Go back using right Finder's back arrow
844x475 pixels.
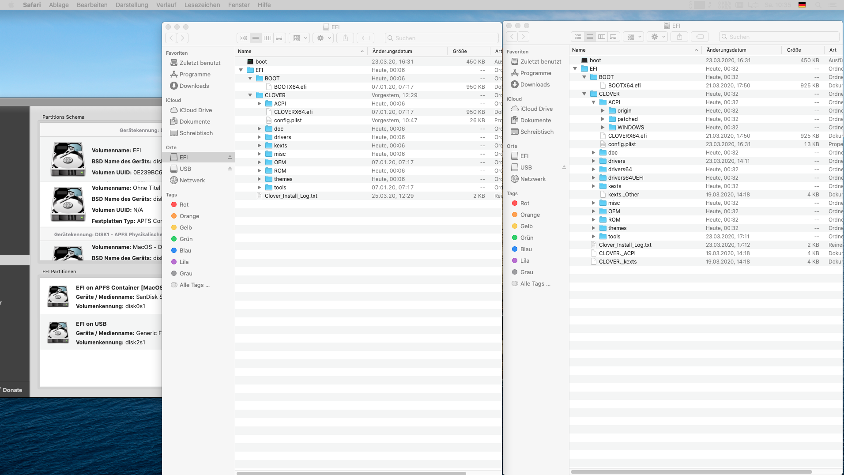pyautogui.click(x=512, y=37)
